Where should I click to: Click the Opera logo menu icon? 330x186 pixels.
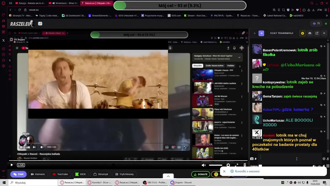coord(3,3)
